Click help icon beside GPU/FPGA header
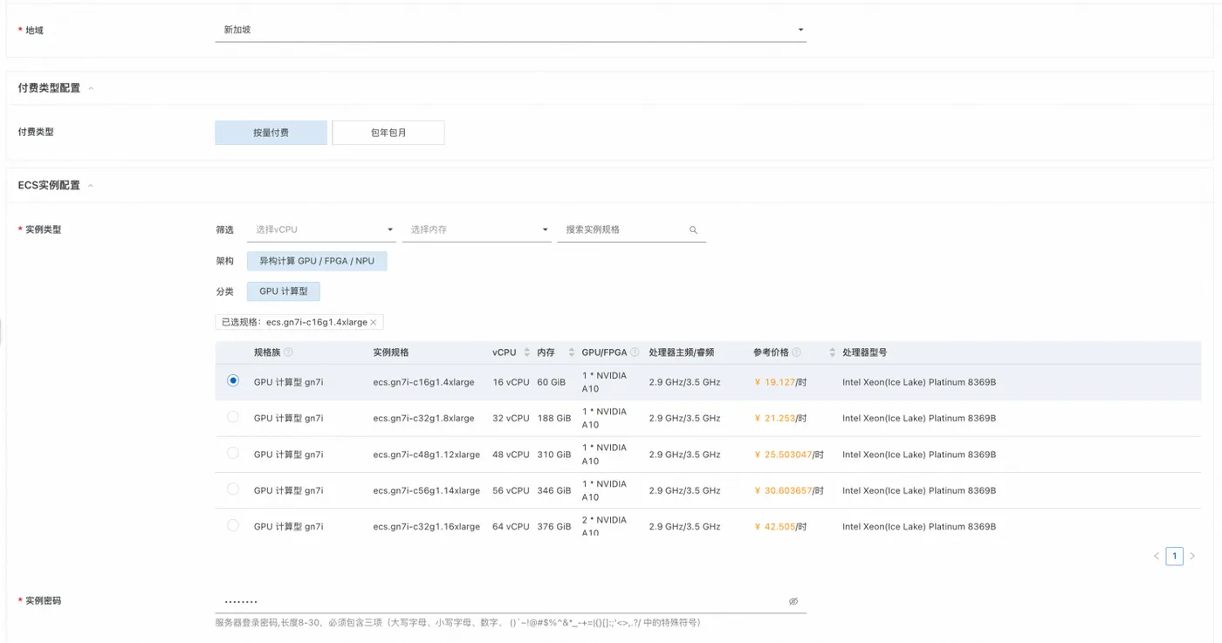This screenshot has height=643, width=1222. click(635, 352)
